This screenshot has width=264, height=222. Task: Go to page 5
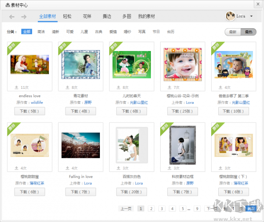(183, 209)
